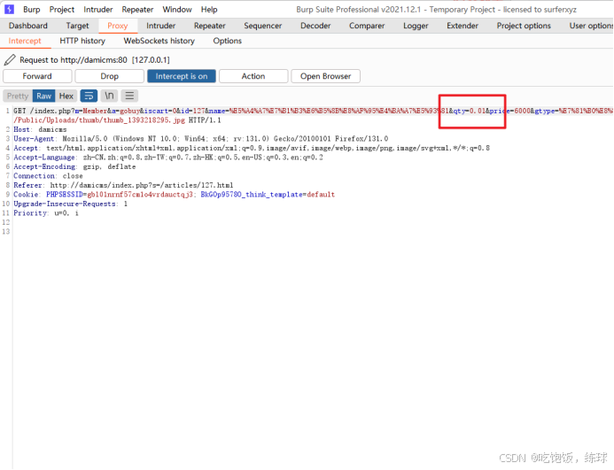Select the Intercept sub-tab
Viewport: 614px width, 470px height.
pos(25,41)
